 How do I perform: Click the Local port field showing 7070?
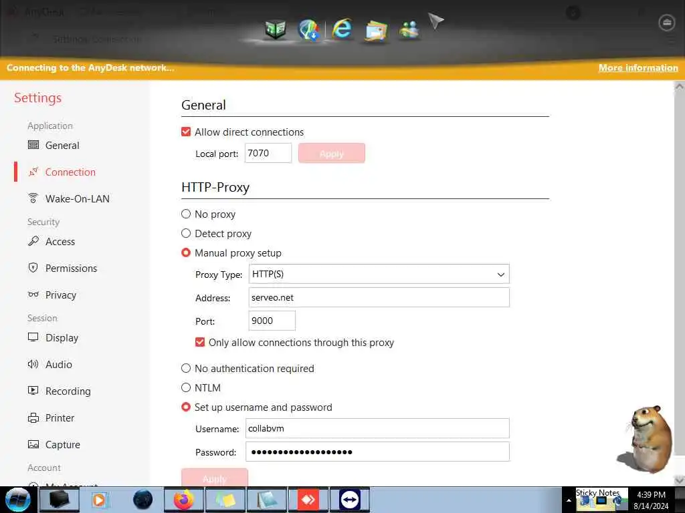pos(268,153)
